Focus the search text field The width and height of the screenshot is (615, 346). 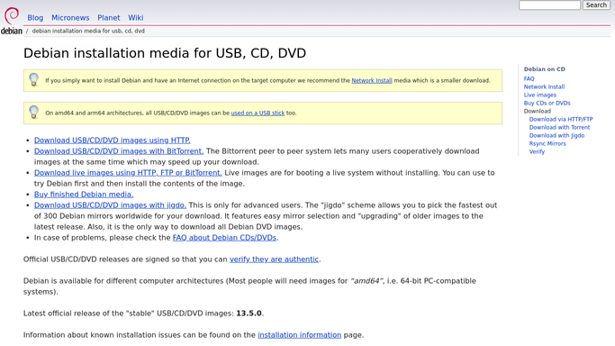coord(549,5)
